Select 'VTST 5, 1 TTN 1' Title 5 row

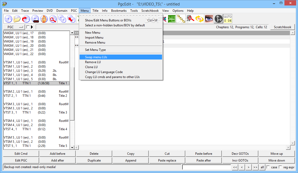[x=37, y=146]
